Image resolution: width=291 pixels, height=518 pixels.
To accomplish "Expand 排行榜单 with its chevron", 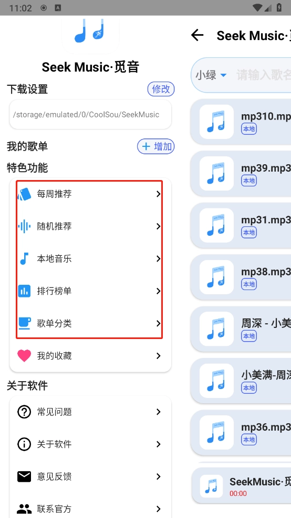I will [159, 291].
